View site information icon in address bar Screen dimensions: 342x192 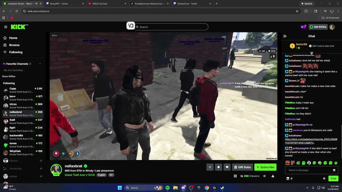coord(24,11)
